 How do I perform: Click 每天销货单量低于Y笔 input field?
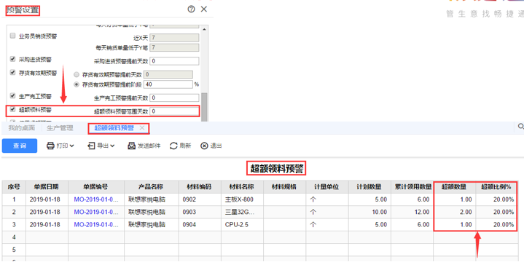174,48
